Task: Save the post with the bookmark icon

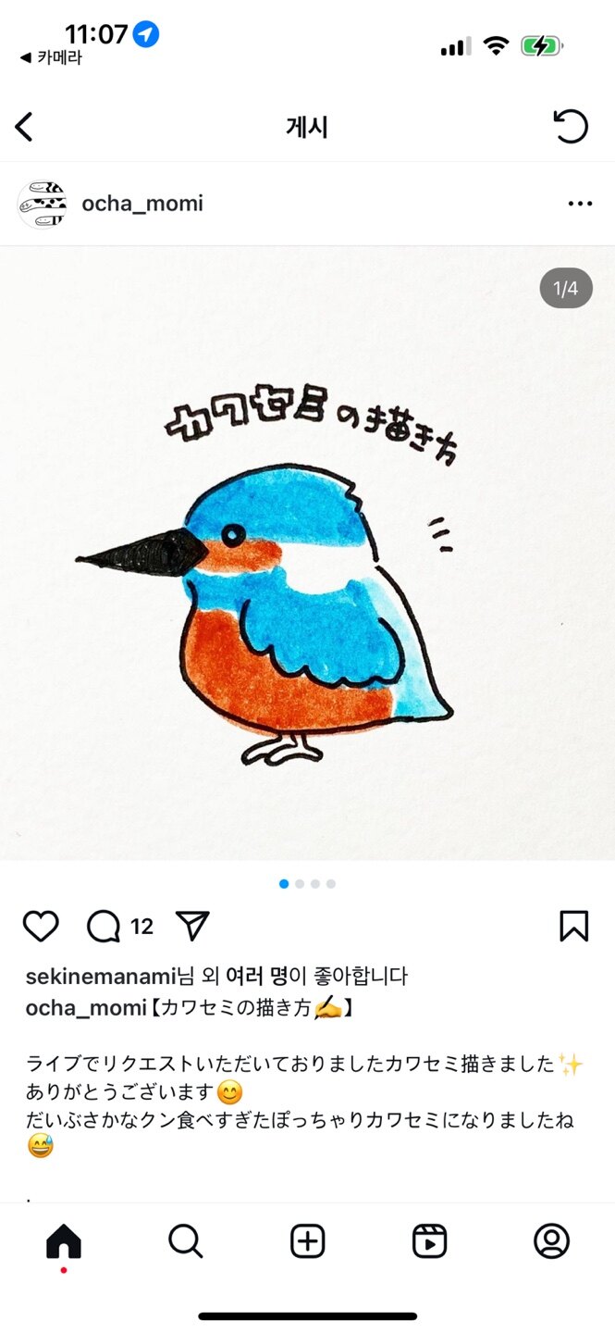Action: point(574,927)
